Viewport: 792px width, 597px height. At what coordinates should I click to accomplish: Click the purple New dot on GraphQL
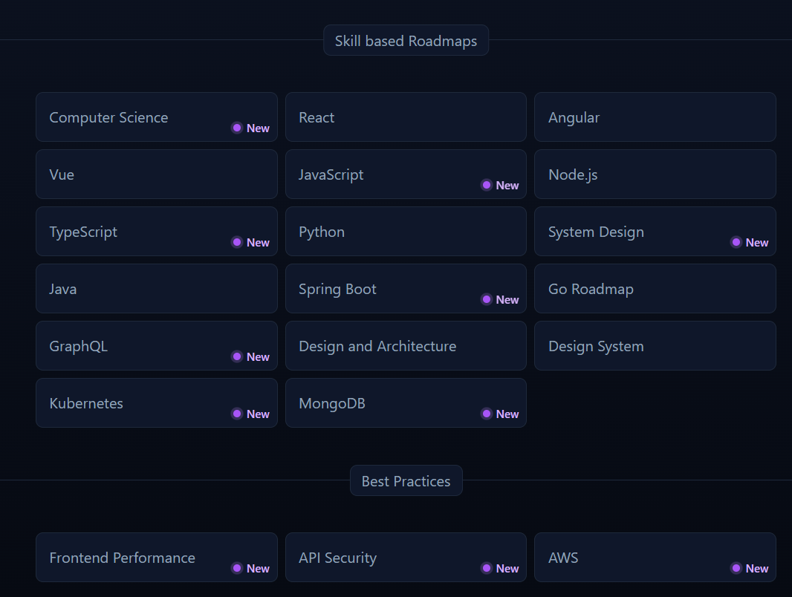pyautogui.click(x=237, y=356)
